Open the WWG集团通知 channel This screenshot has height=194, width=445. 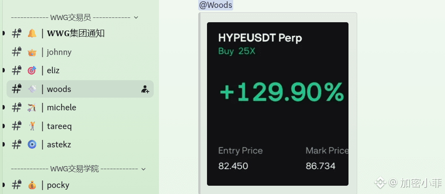coord(80,34)
